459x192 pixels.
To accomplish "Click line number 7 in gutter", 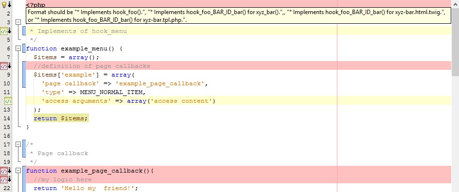I will tap(8, 57).
